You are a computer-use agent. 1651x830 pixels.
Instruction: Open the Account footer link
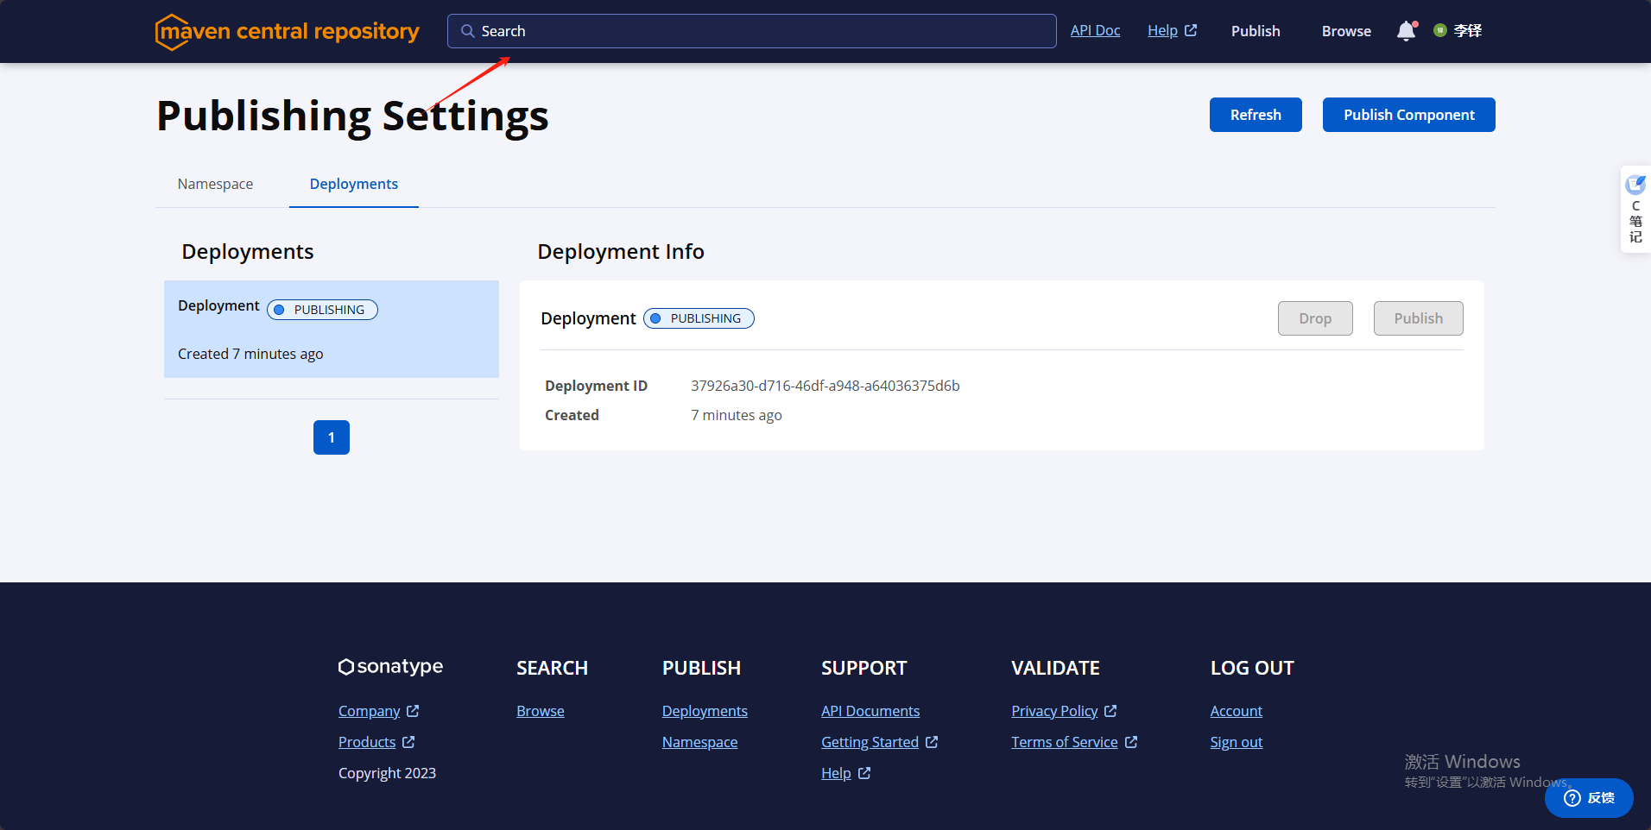1236,711
